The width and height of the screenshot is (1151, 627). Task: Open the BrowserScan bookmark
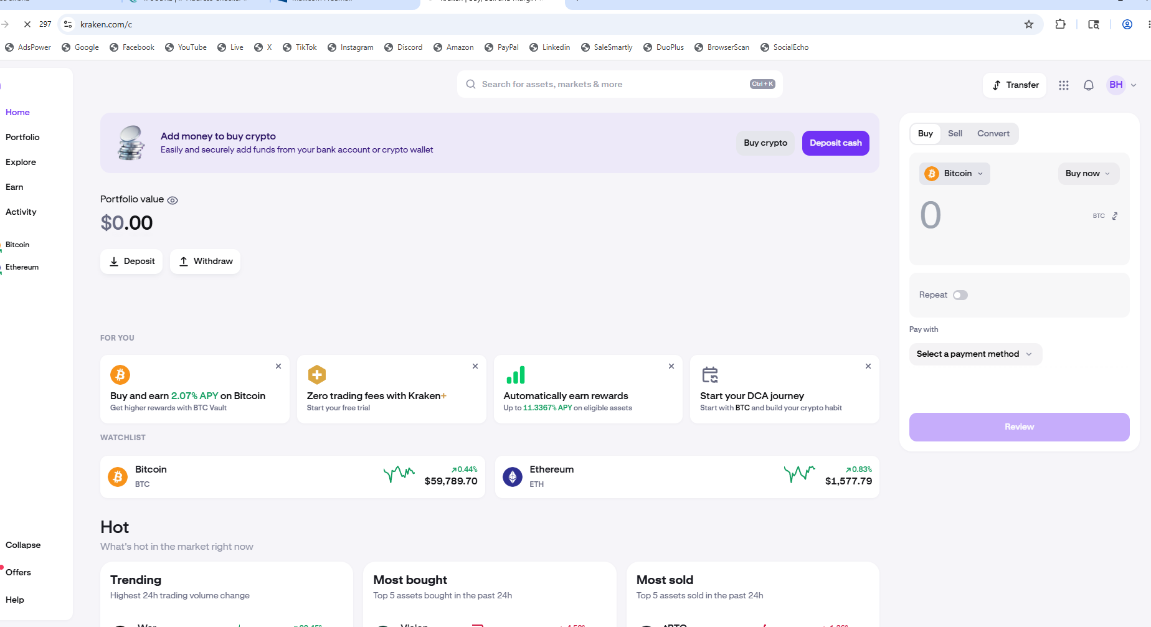click(x=722, y=47)
